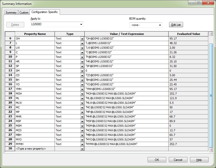Select row header 13
The height and width of the screenshot is (168, 216).
point(10,71)
